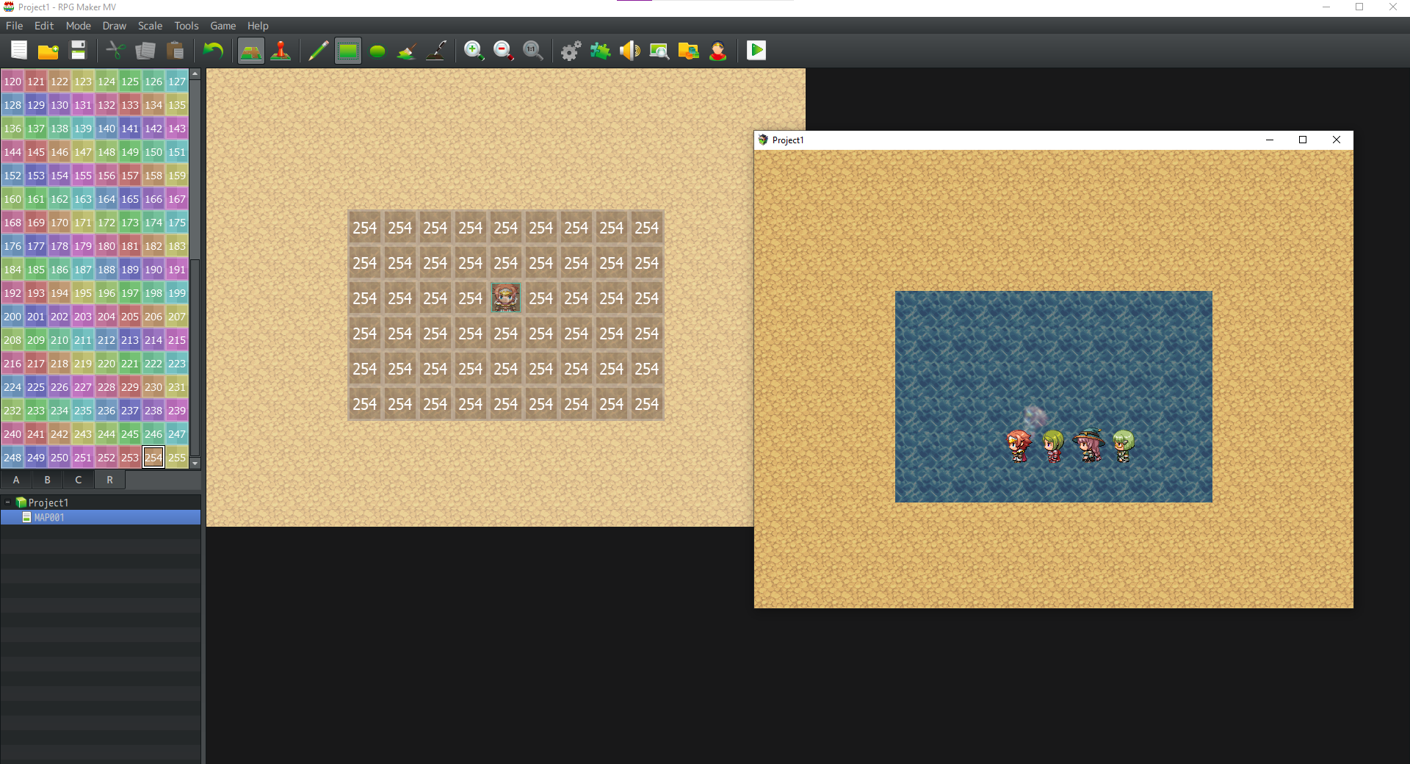Click the Paste clipboard icon
This screenshot has width=1410, height=764.
pyautogui.click(x=175, y=51)
